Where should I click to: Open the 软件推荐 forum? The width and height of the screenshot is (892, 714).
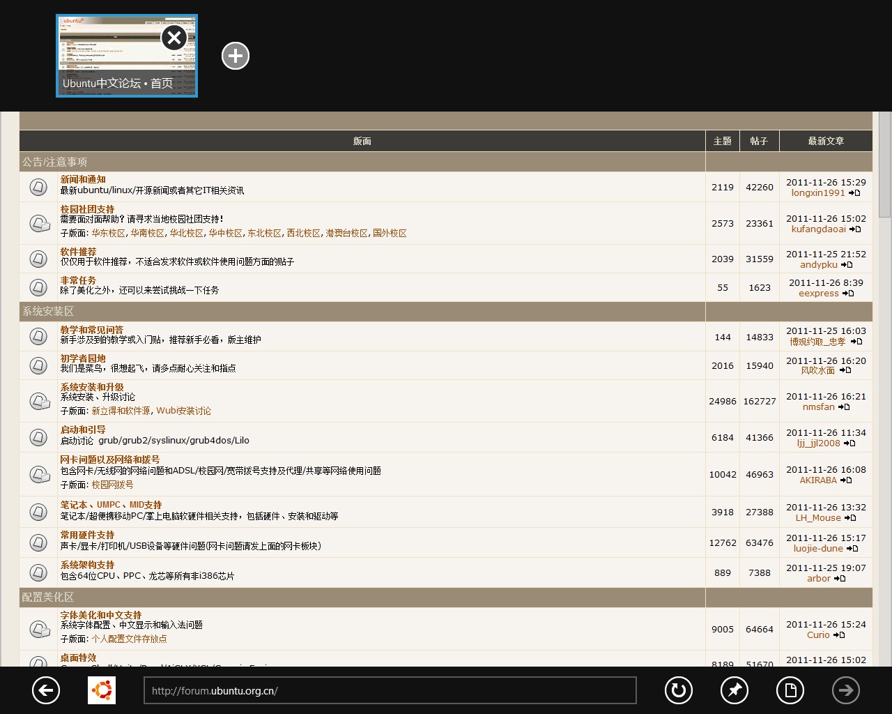click(x=78, y=252)
